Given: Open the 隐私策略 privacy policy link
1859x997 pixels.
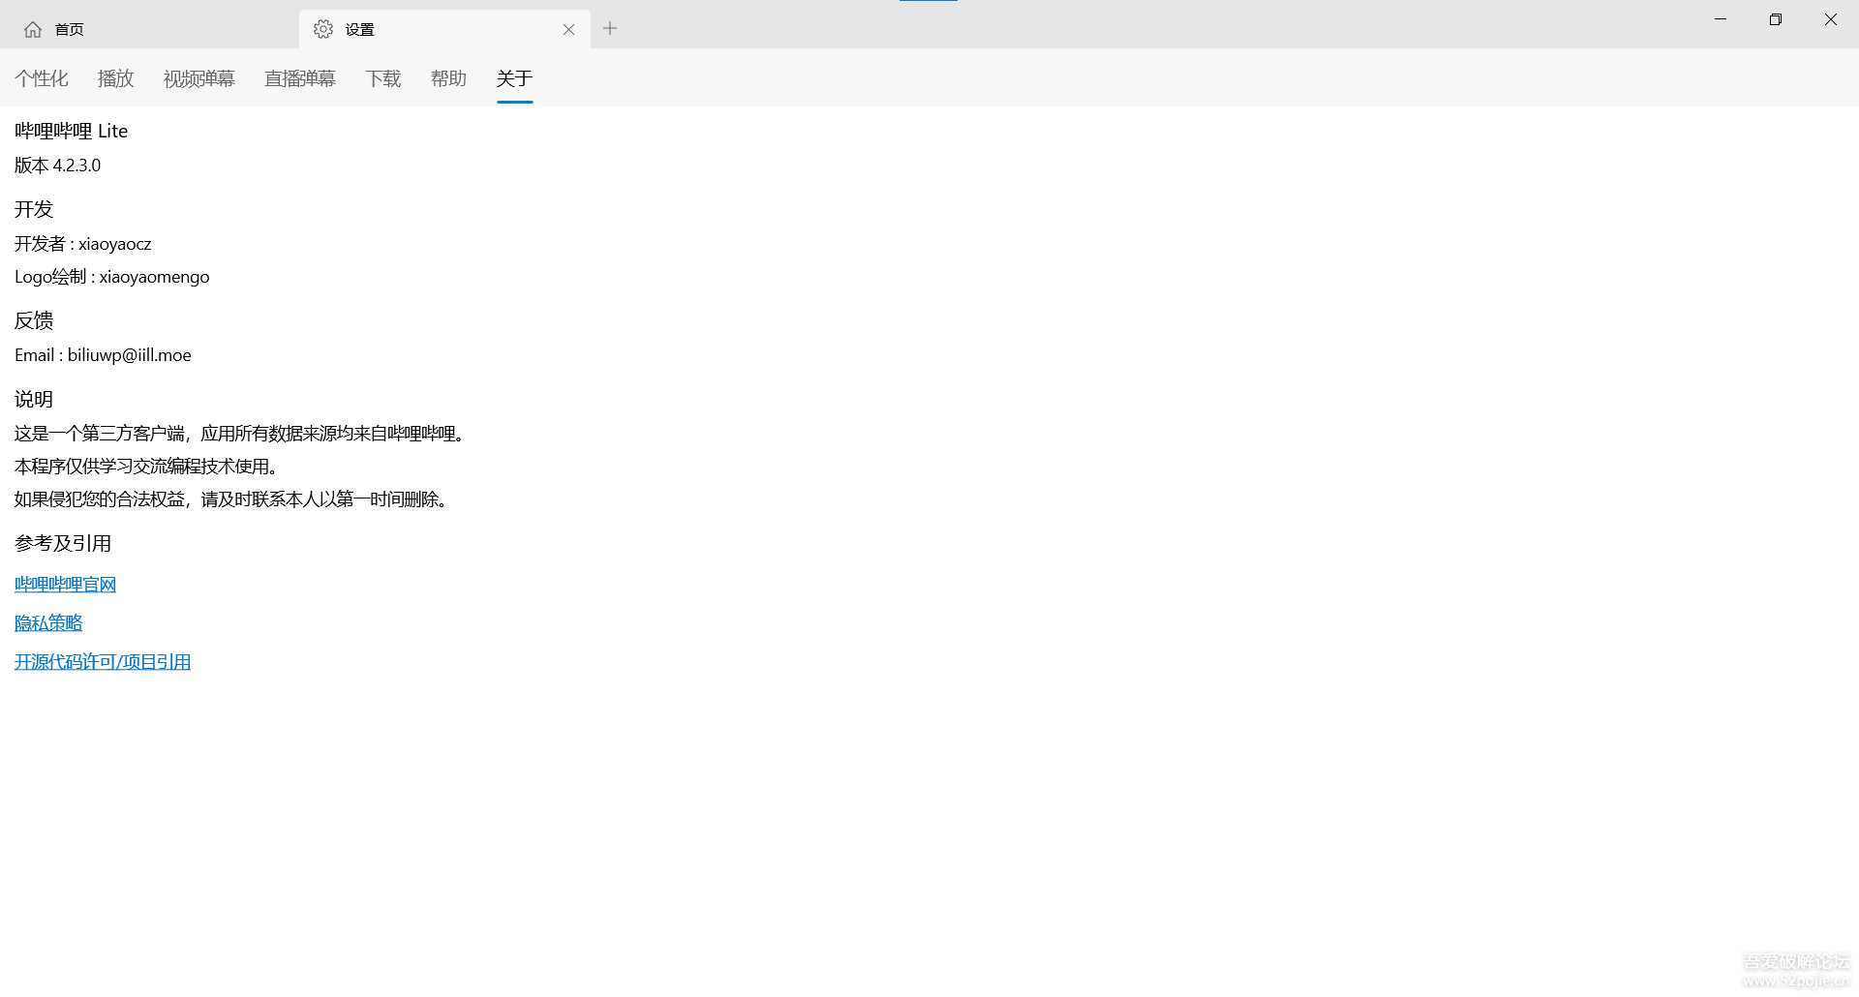Looking at the screenshot, I should [x=47, y=622].
